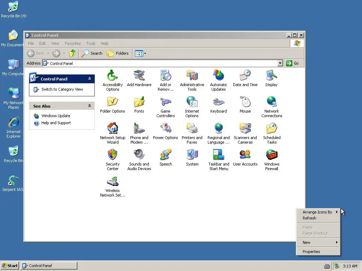
Task: Open the Tools menu
Action: [91, 43]
